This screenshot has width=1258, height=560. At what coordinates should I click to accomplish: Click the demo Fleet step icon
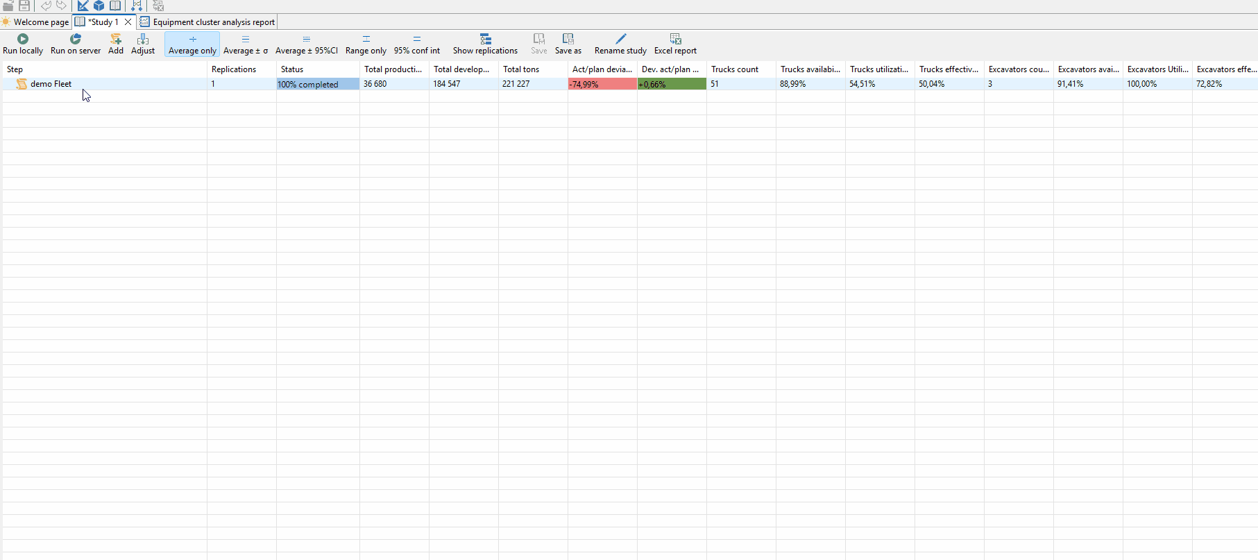(x=22, y=84)
